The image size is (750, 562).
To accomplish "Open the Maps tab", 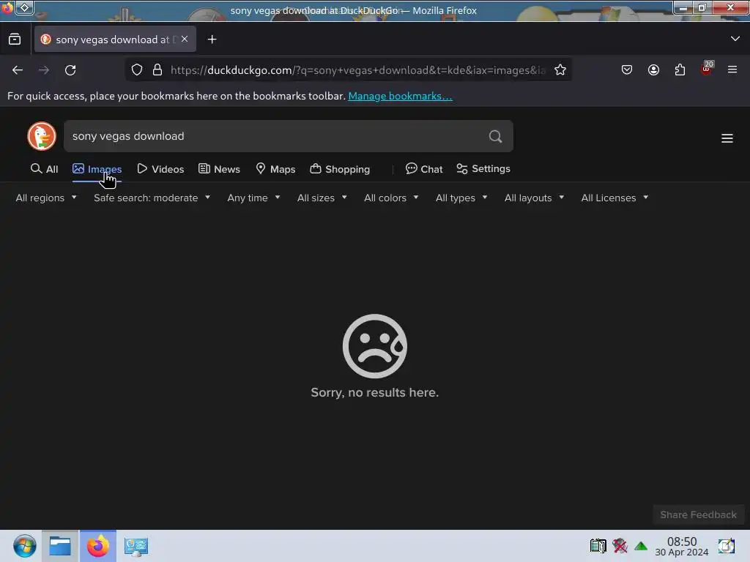I will coord(275,169).
